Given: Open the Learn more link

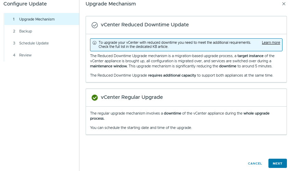Looking at the screenshot, I should tap(271, 43).
